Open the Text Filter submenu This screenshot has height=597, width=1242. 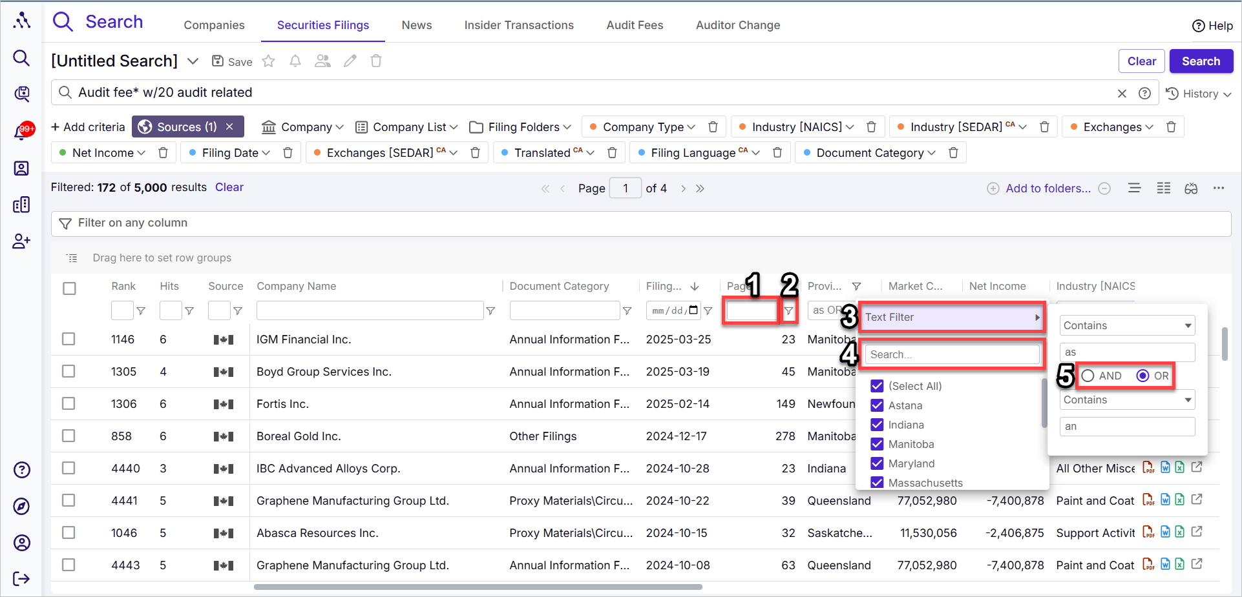coord(953,318)
